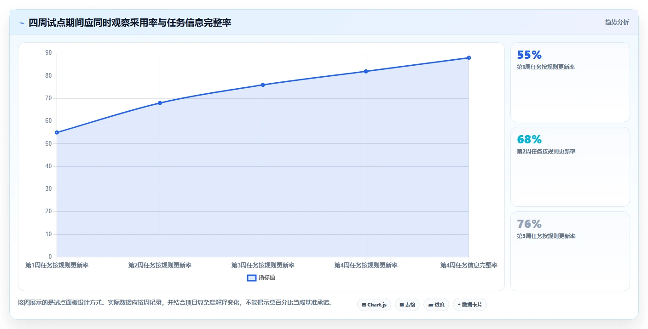This screenshot has height=329, width=648.
Task: Click the data point for 第4周任务按规则更新率 at 82
Action: pyautogui.click(x=366, y=71)
